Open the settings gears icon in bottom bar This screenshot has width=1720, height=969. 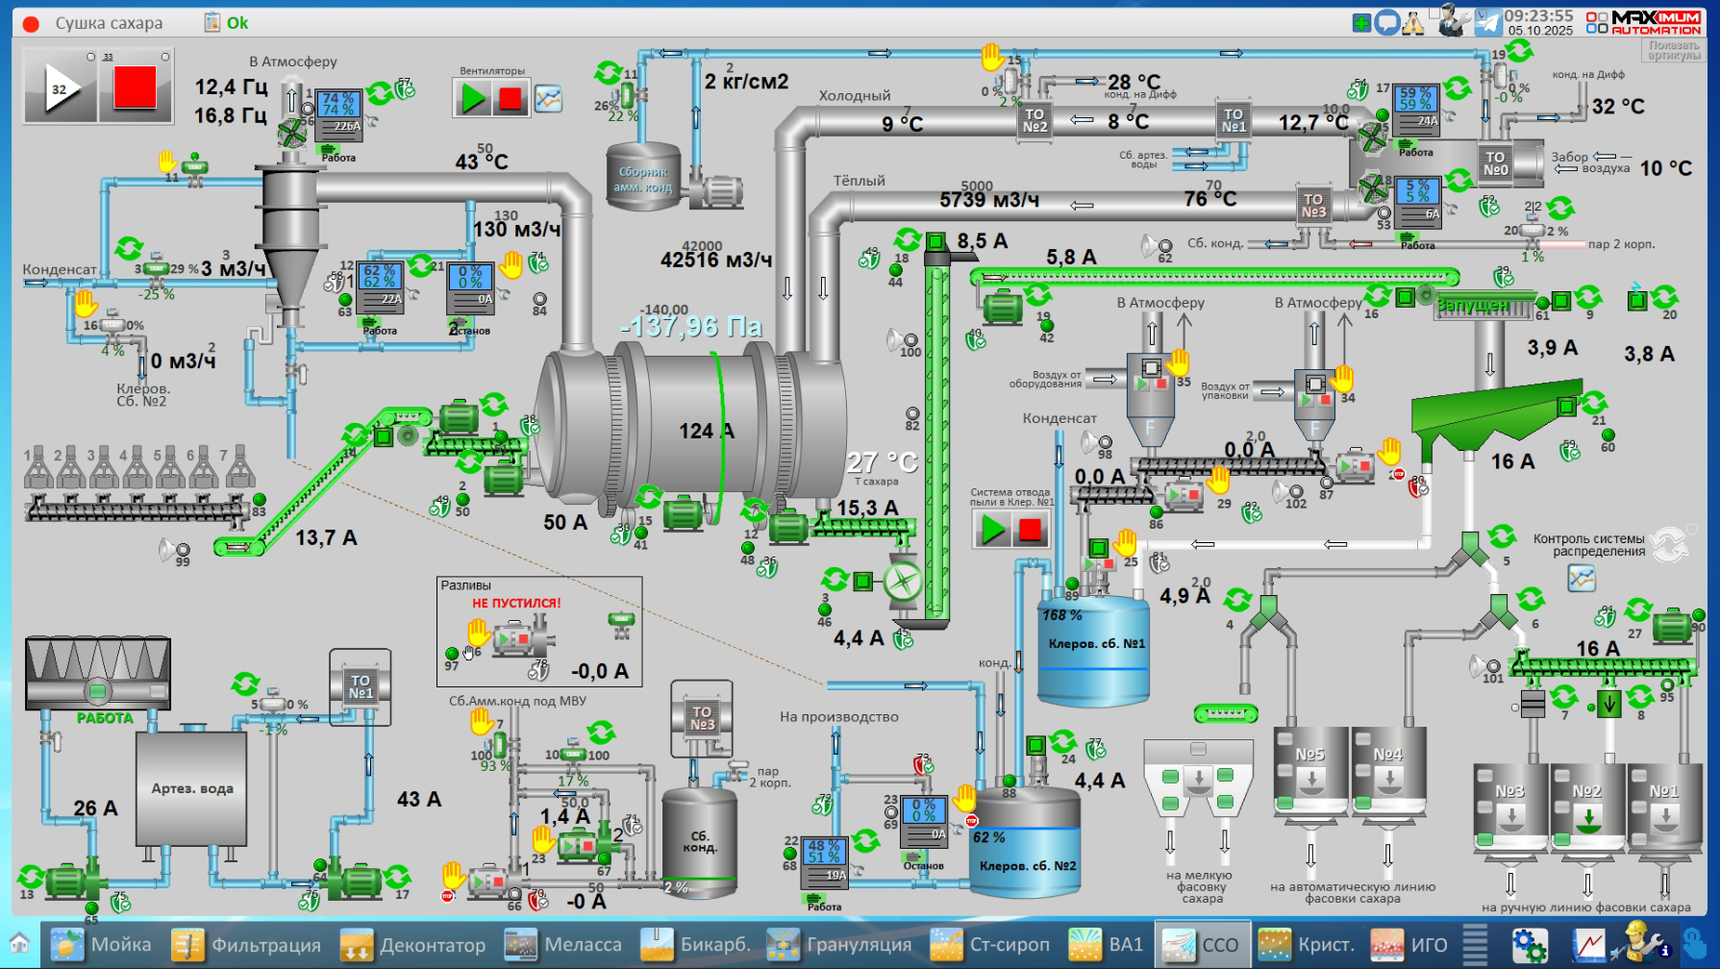click(x=1529, y=945)
